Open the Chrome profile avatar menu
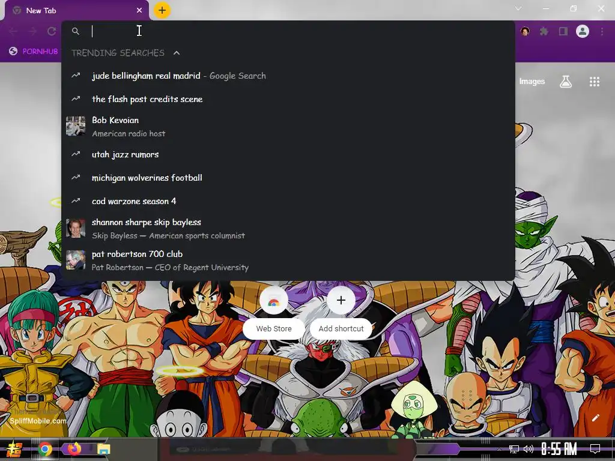Image resolution: width=615 pixels, height=461 pixels. 583,31
